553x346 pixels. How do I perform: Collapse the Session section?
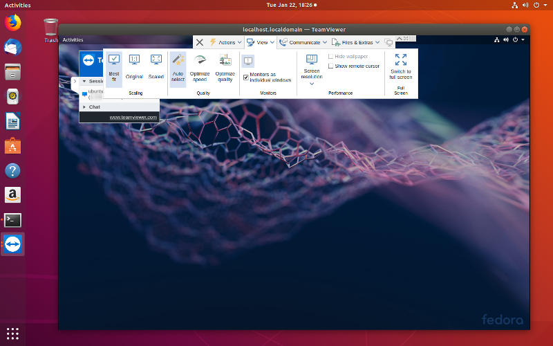coord(84,81)
